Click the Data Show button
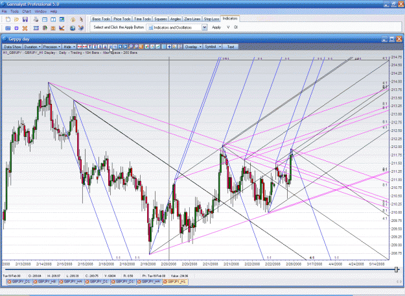 click(x=12, y=47)
